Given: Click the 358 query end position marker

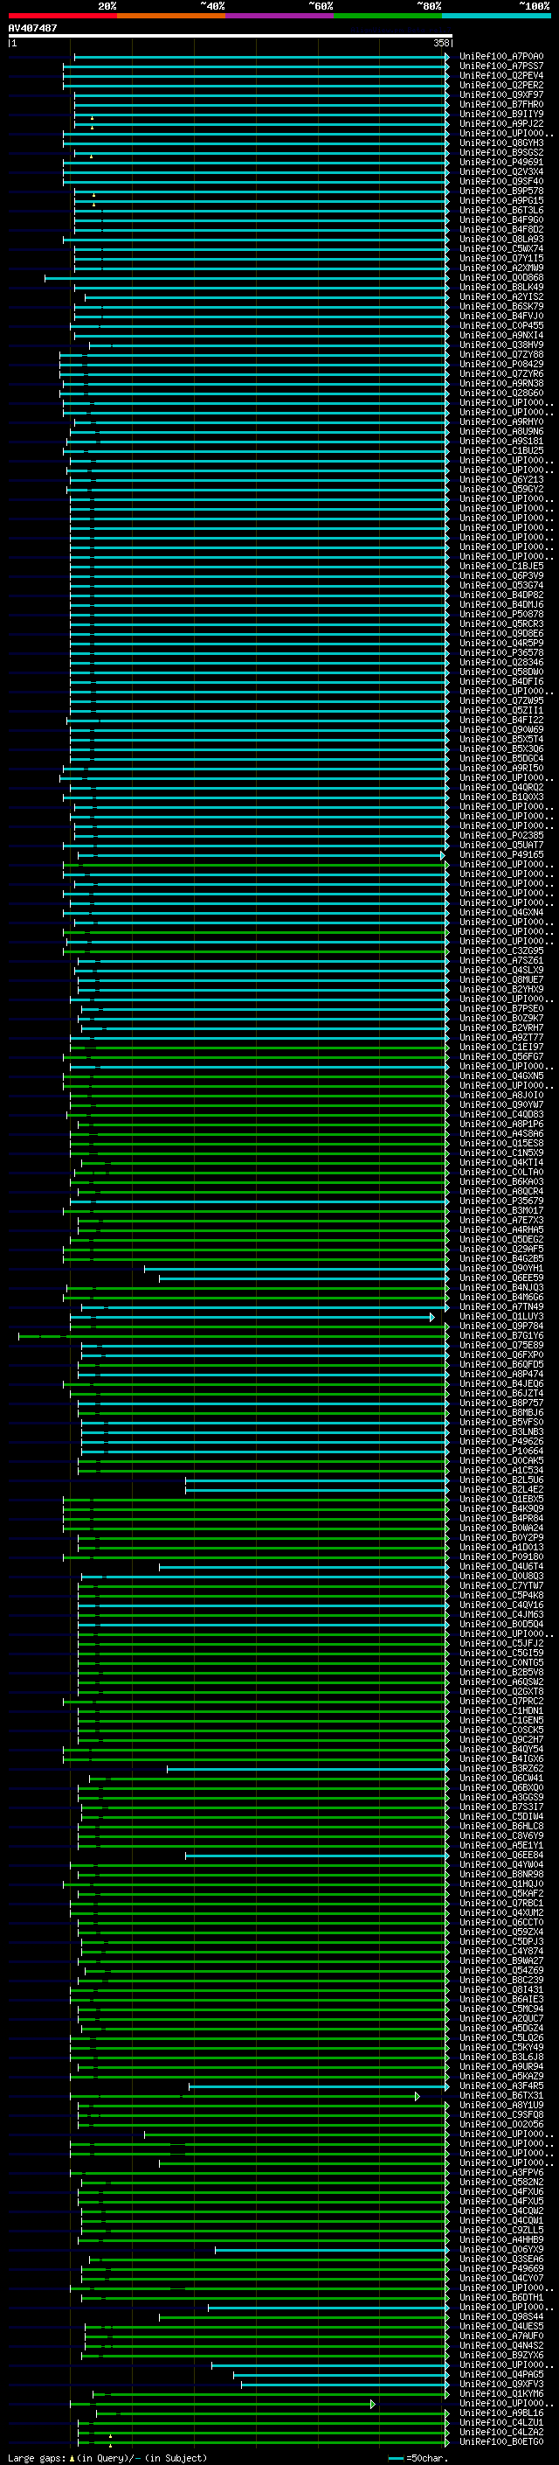Looking at the screenshot, I should pos(440,43).
